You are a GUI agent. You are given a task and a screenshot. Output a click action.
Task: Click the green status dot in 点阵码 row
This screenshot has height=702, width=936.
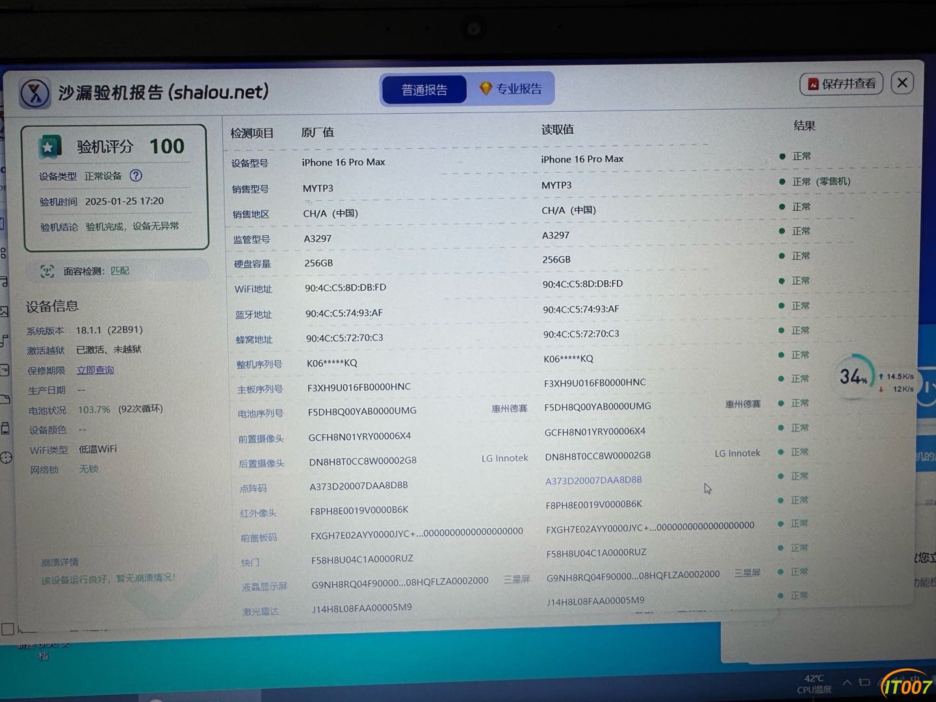(781, 476)
